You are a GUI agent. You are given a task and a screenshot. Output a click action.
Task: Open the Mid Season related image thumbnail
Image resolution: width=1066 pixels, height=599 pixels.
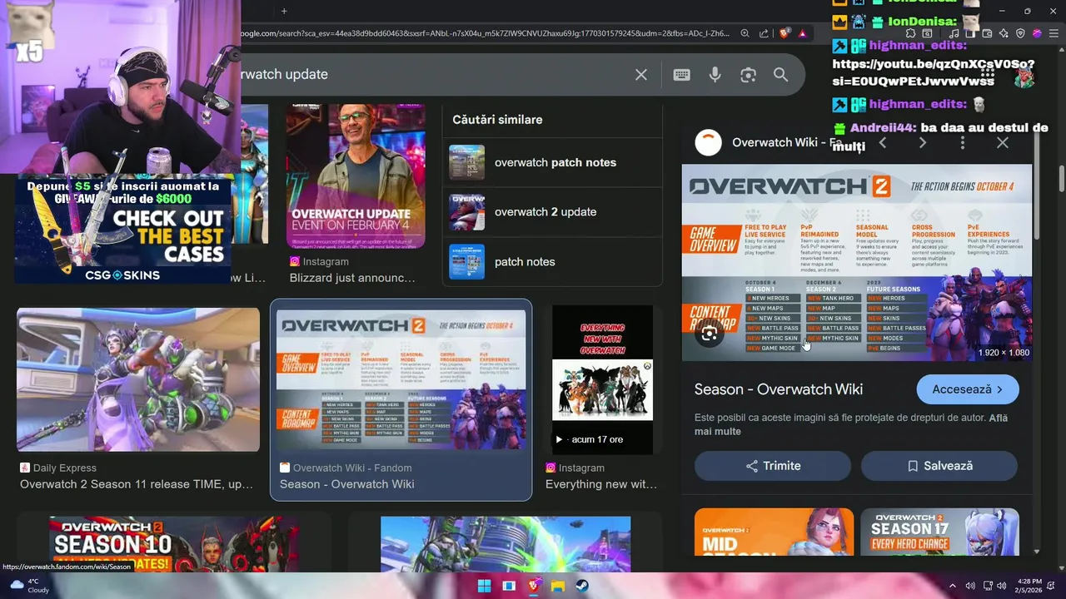click(x=774, y=532)
